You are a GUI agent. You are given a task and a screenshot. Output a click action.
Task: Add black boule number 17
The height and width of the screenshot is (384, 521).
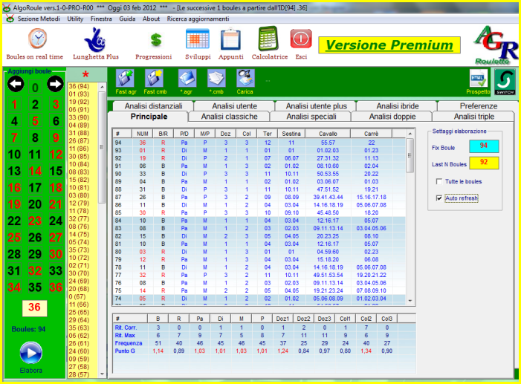[35, 188]
